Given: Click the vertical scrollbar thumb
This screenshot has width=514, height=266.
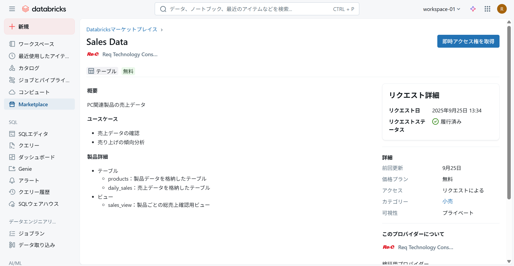Looking at the screenshot, I should [509, 112].
